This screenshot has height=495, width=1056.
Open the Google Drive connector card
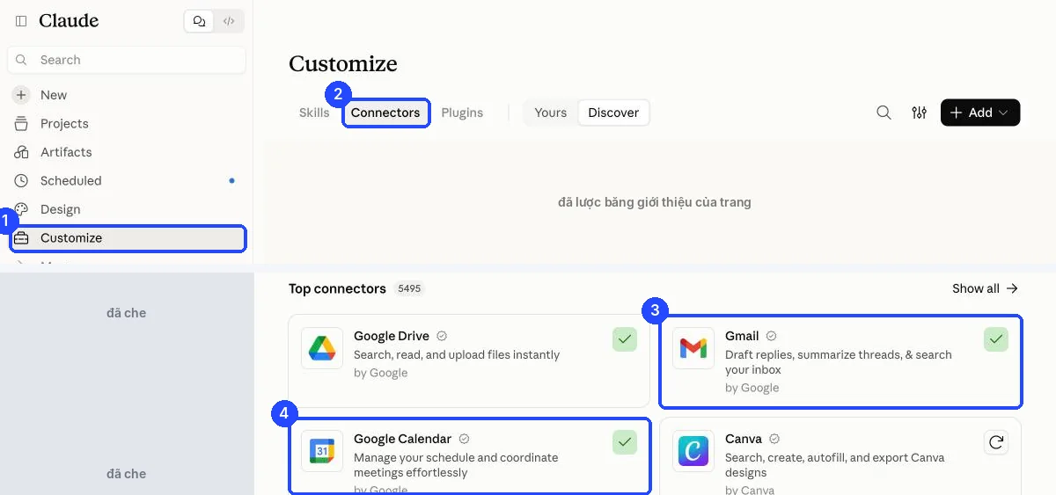coord(469,360)
